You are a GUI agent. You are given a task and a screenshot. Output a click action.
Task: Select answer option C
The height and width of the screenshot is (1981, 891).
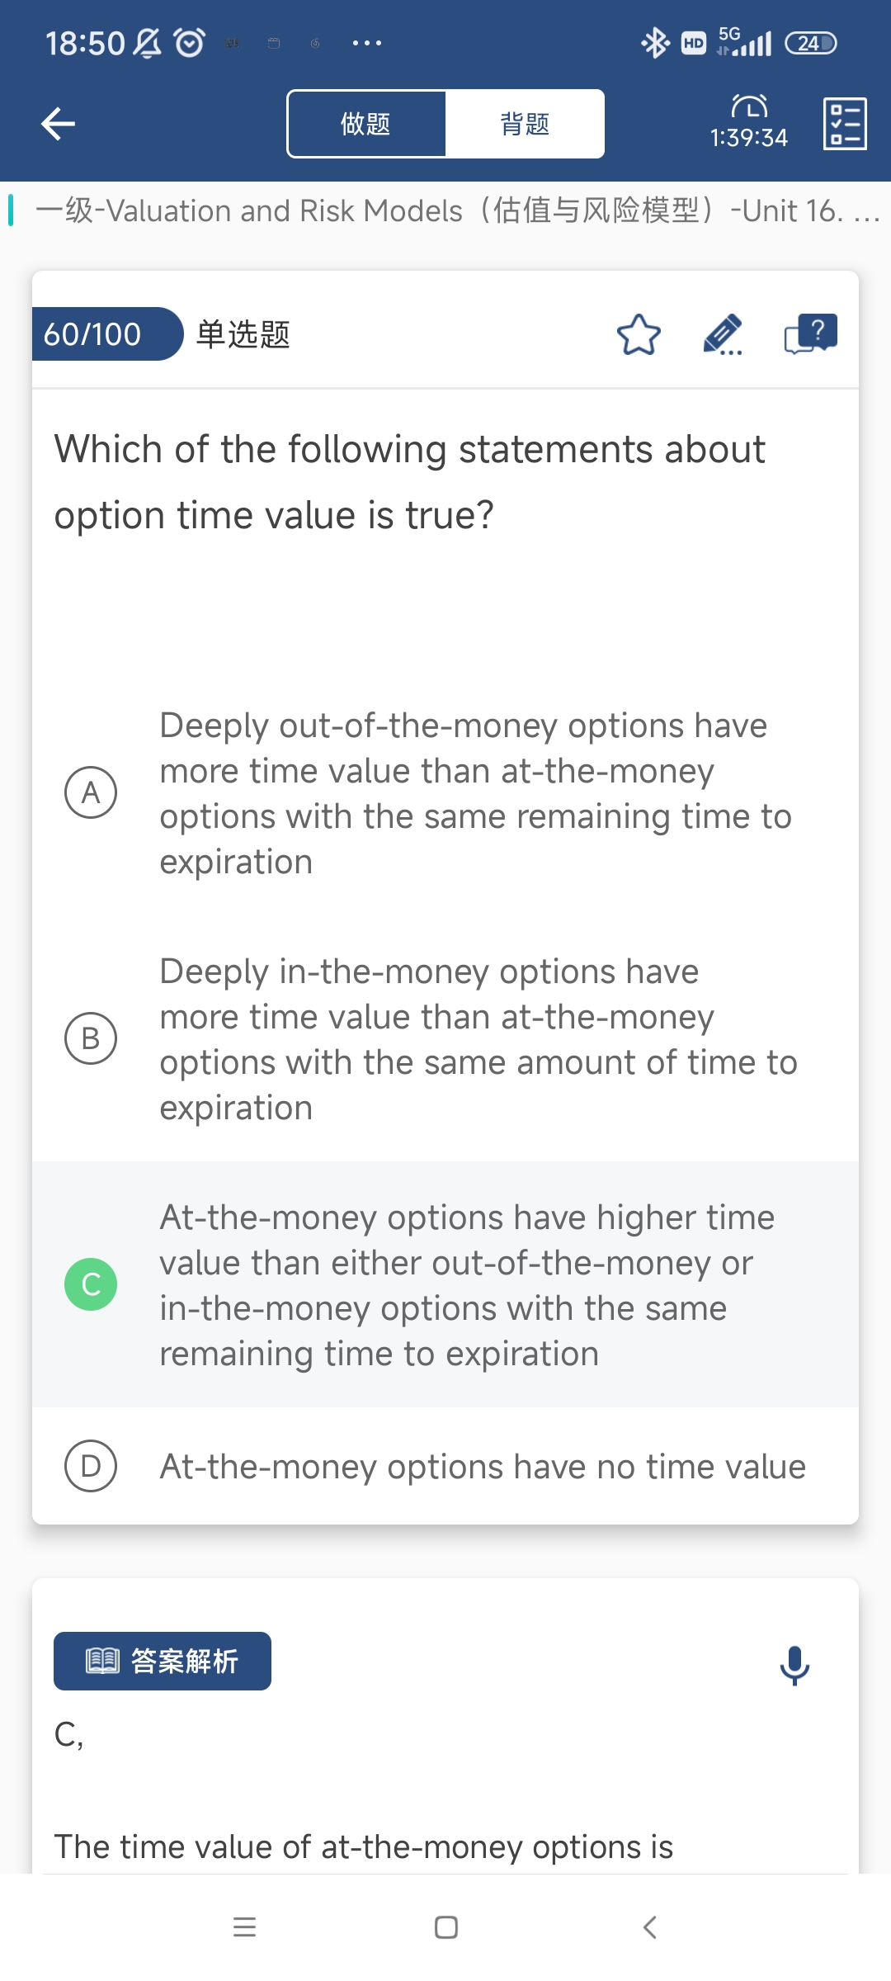tap(91, 1284)
